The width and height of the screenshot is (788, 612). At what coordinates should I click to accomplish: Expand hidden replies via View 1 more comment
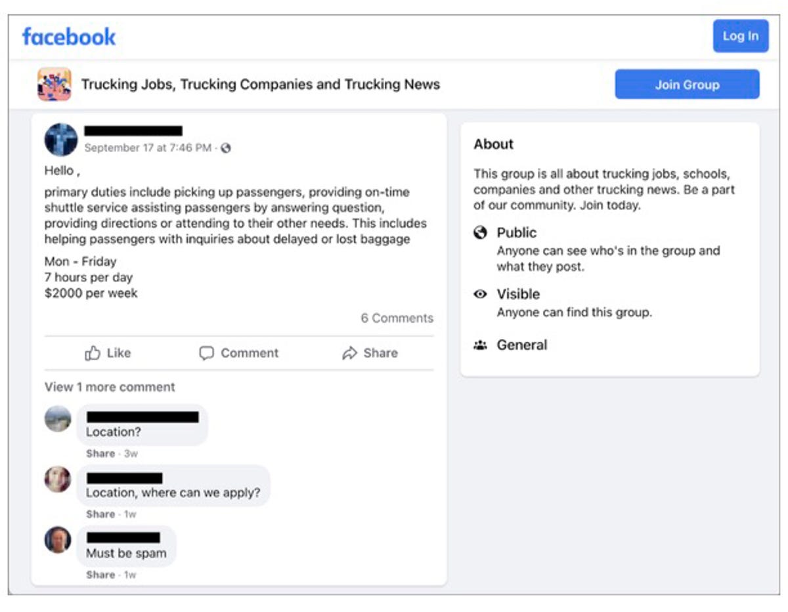coord(109,387)
